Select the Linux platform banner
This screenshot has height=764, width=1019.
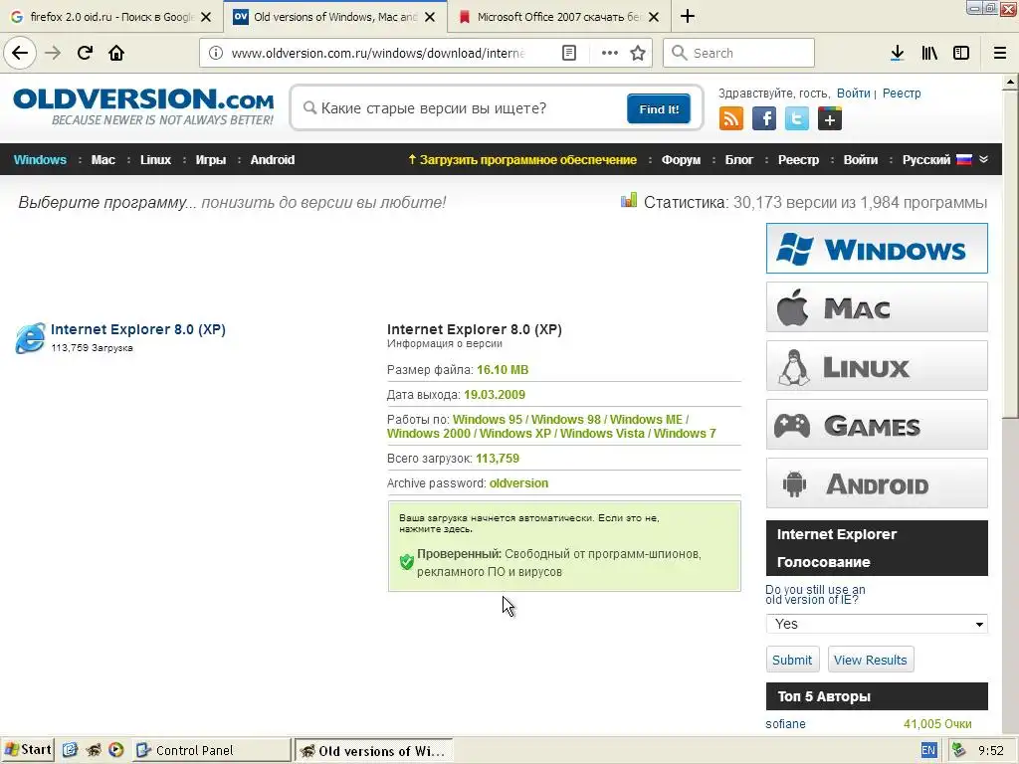coord(877,366)
